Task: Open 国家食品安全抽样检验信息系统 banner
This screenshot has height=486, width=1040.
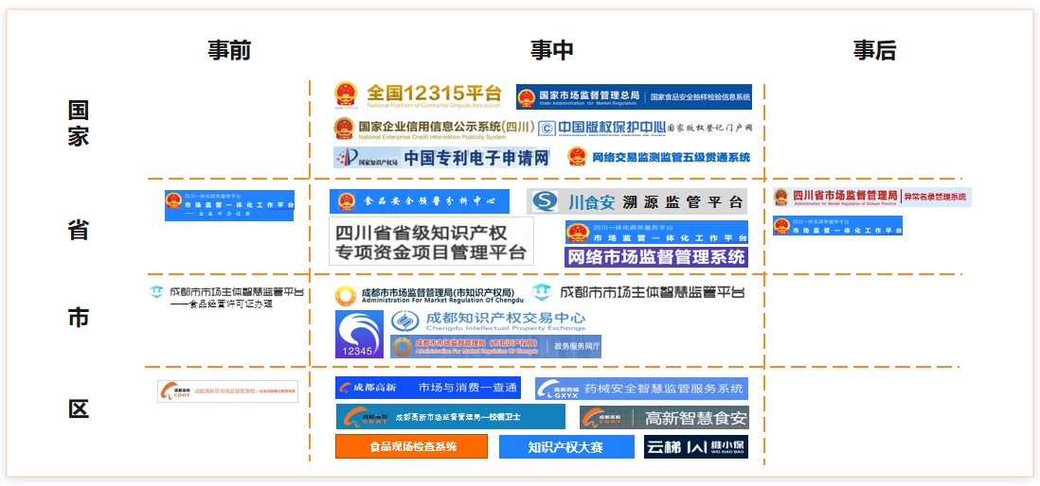Action: pyautogui.click(x=634, y=96)
